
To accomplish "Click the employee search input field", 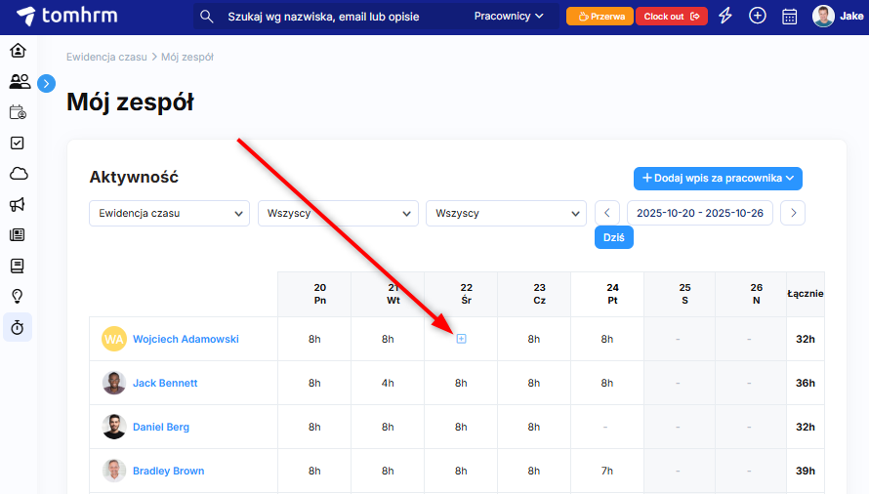I will tap(342, 16).
